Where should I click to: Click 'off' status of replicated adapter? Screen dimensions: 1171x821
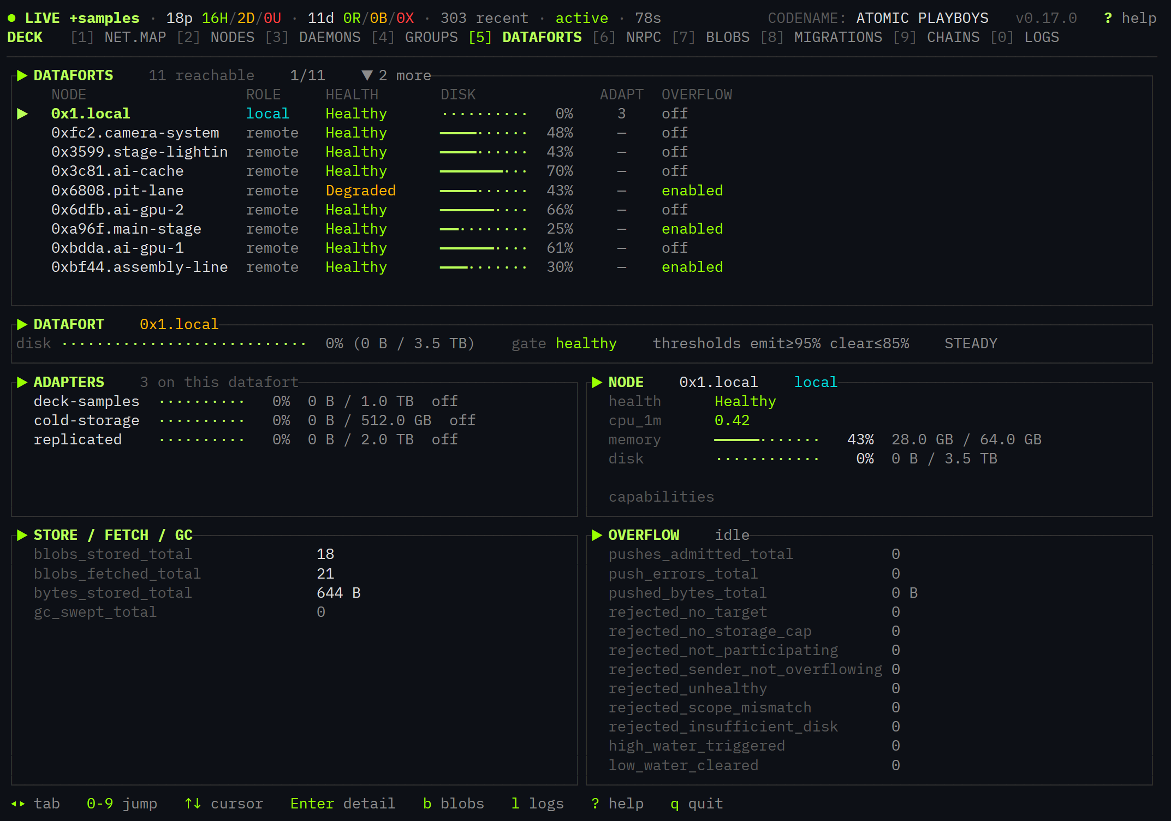(x=445, y=439)
